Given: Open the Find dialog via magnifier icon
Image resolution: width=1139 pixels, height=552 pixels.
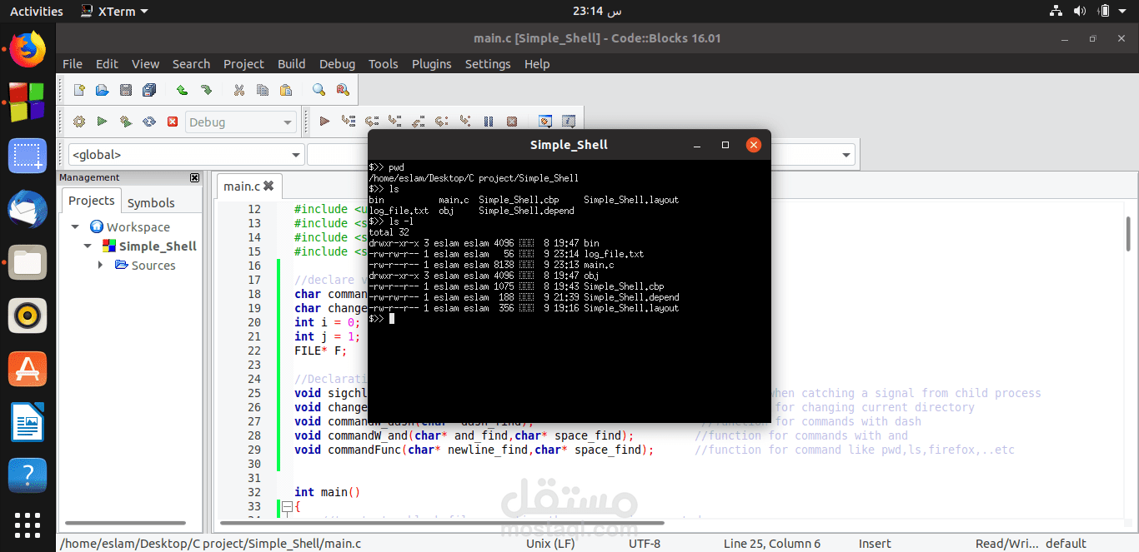Looking at the screenshot, I should point(318,89).
